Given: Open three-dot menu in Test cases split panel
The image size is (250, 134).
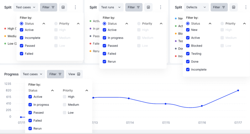Looking at the screenshot, I should [x=75, y=7].
